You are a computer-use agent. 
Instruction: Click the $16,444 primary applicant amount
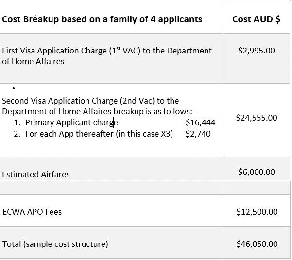(200, 122)
